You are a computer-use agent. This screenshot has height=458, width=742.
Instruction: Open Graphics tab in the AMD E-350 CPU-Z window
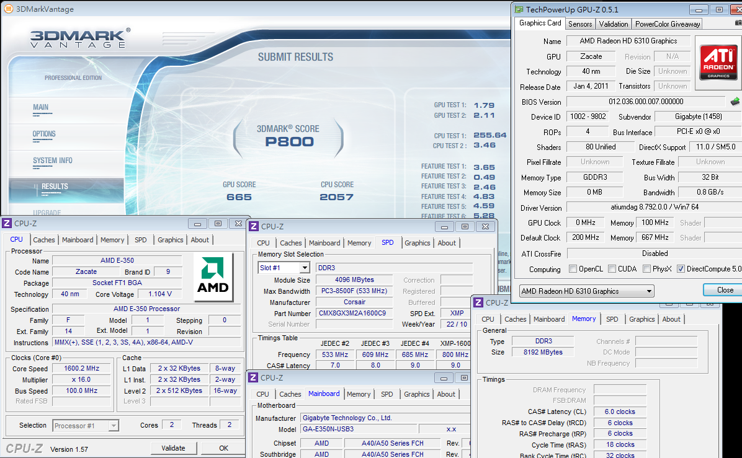(x=171, y=240)
